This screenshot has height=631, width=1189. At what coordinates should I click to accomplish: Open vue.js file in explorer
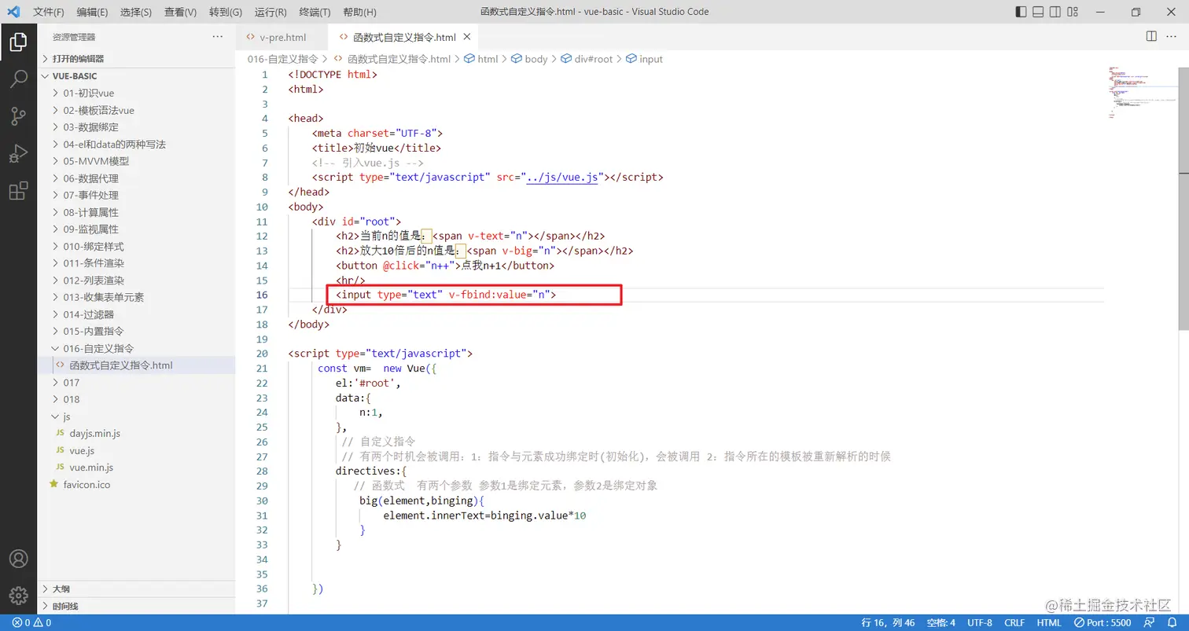tap(136, 450)
